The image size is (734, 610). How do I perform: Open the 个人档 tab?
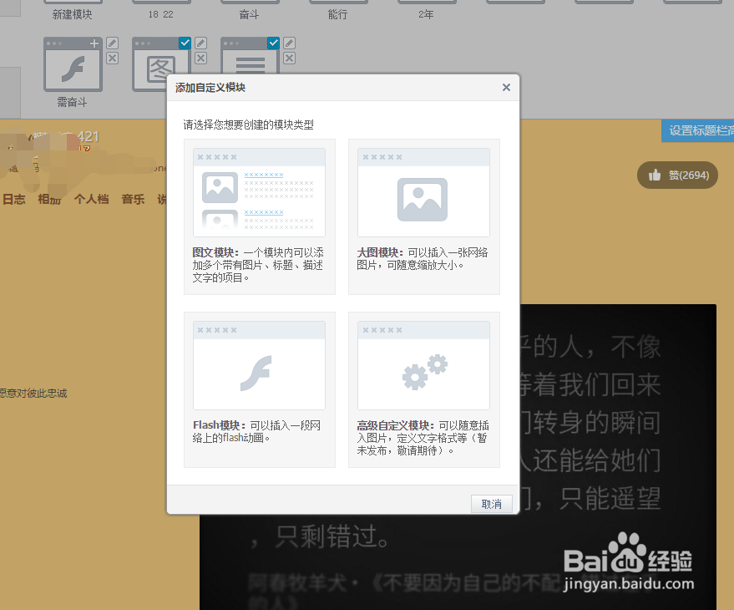(x=91, y=199)
